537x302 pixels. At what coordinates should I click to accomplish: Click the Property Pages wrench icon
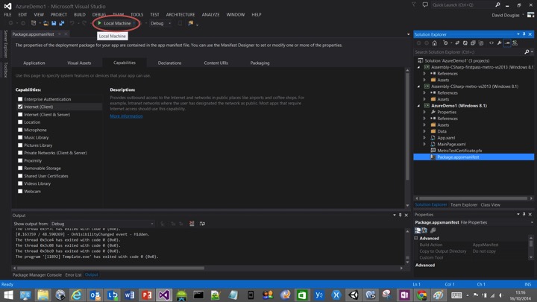pos(433,230)
